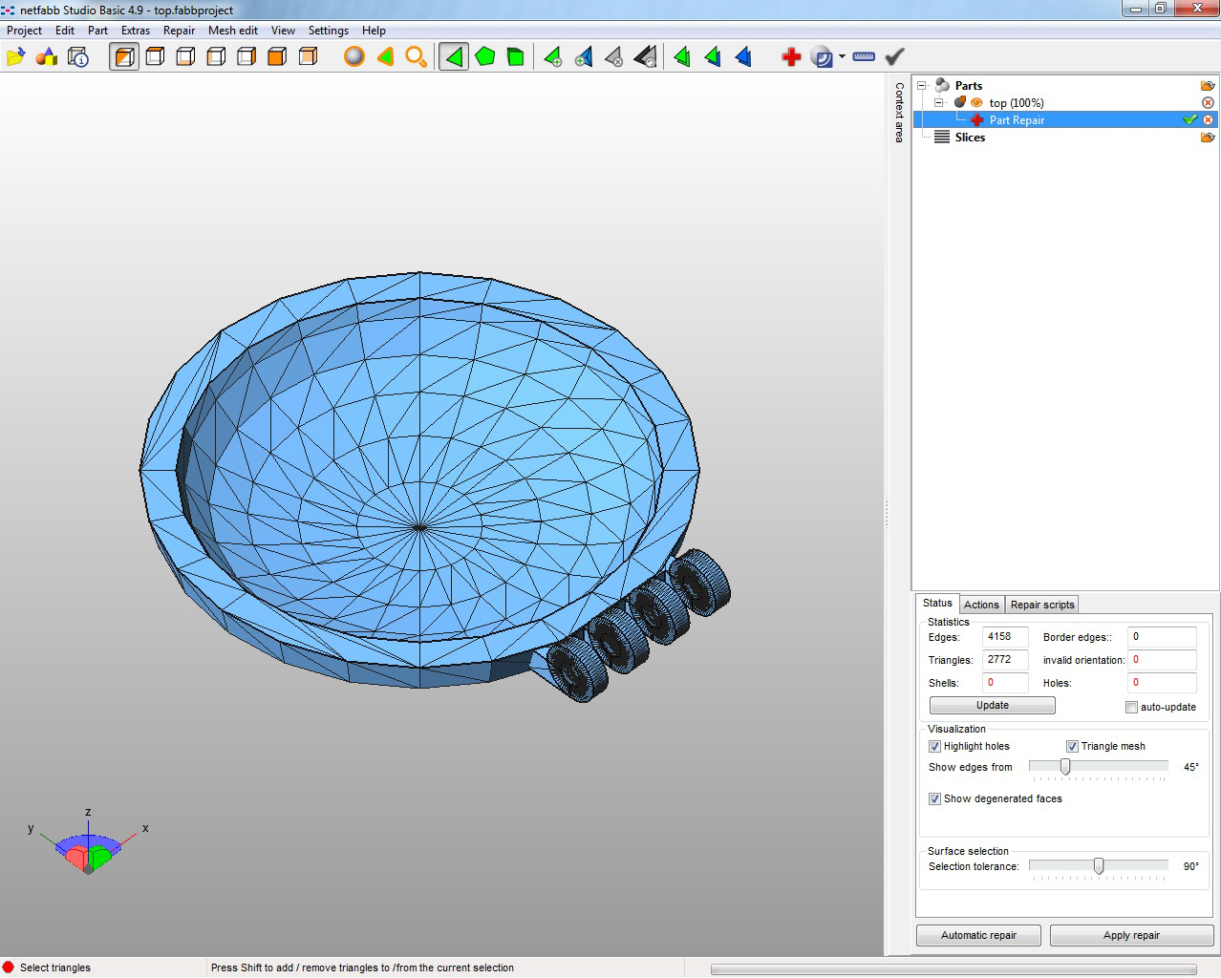Open the Project menu
This screenshot has width=1221, height=978.
point(25,31)
